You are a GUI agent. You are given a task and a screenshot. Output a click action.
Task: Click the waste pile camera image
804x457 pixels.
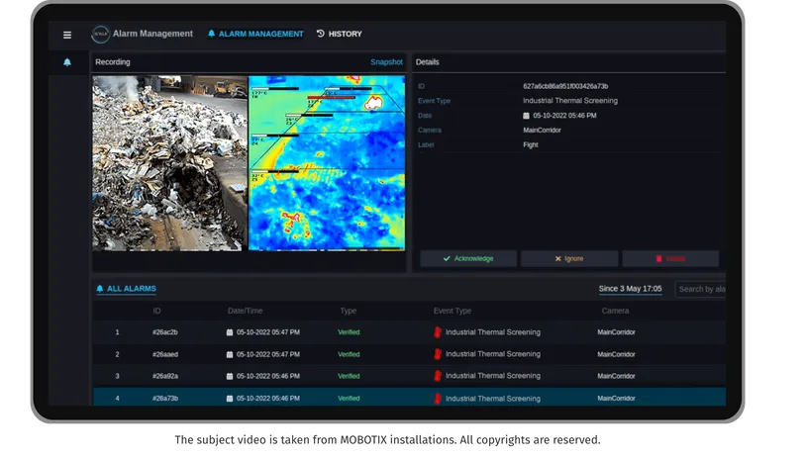(x=169, y=163)
